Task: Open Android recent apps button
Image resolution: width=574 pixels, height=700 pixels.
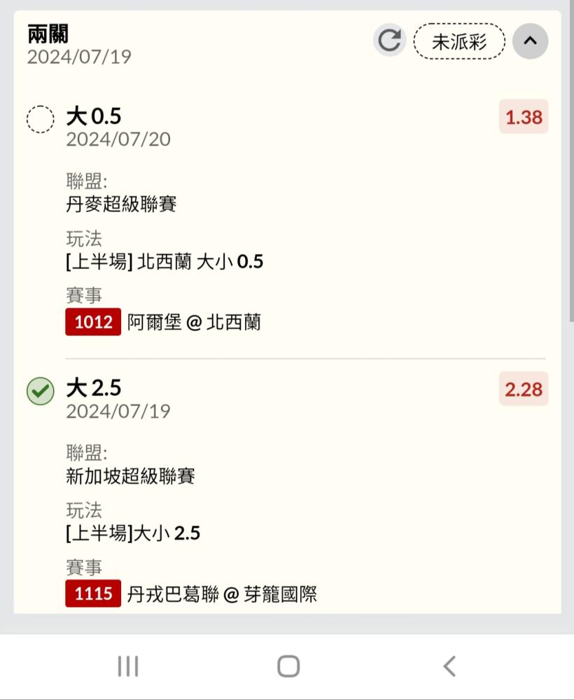Action: pyautogui.click(x=128, y=666)
